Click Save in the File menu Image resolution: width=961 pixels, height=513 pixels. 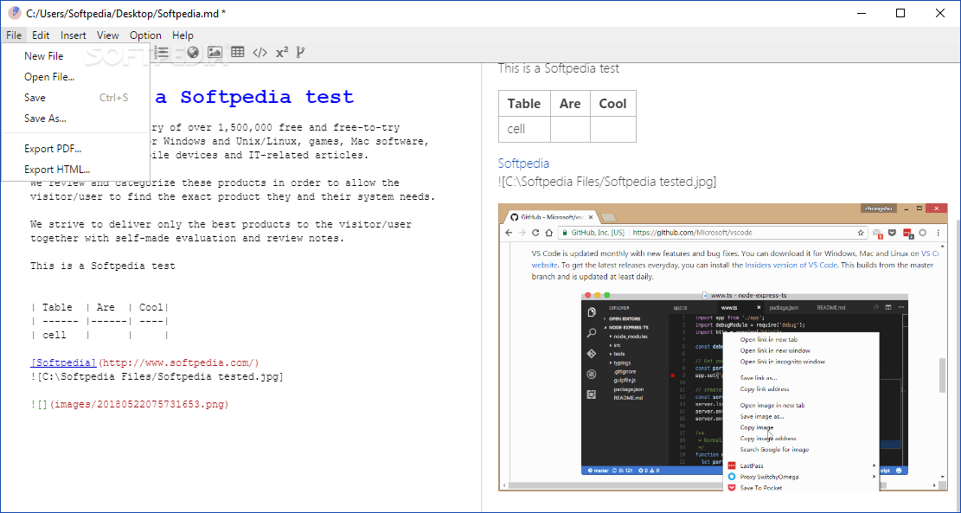pyautogui.click(x=75, y=98)
